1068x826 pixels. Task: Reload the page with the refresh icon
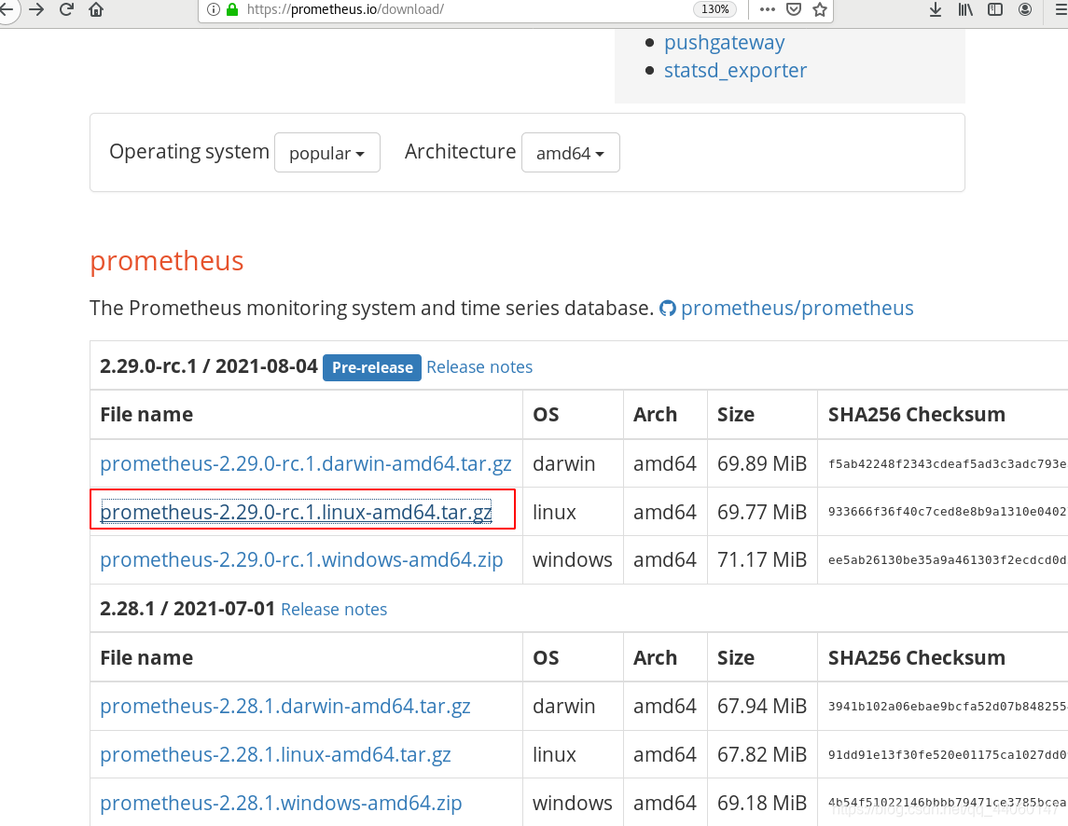point(66,9)
